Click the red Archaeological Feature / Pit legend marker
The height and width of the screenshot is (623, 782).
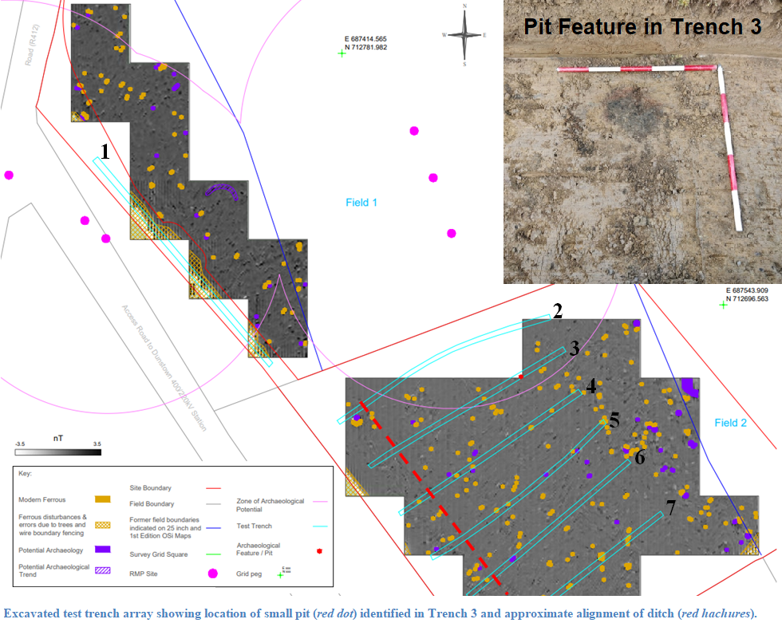point(318,550)
